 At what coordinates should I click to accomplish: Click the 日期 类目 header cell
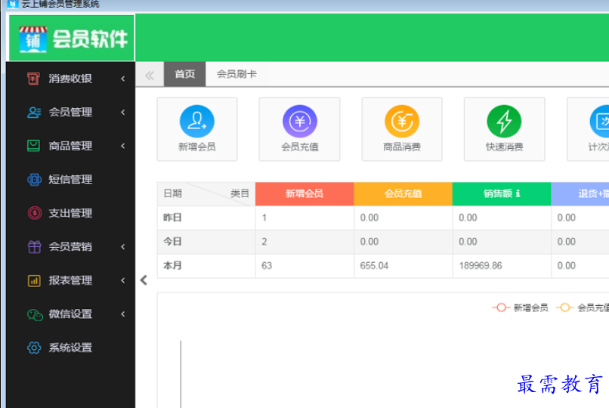coord(206,193)
